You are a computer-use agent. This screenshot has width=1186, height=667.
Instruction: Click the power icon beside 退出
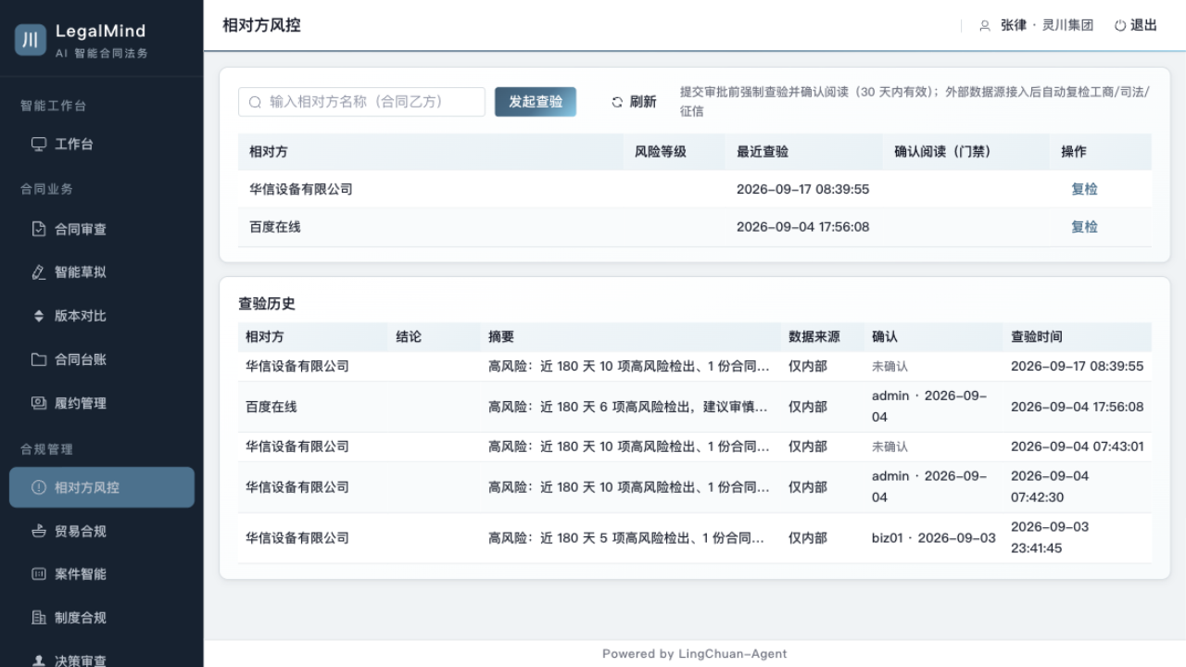(x=1120, y=26)
